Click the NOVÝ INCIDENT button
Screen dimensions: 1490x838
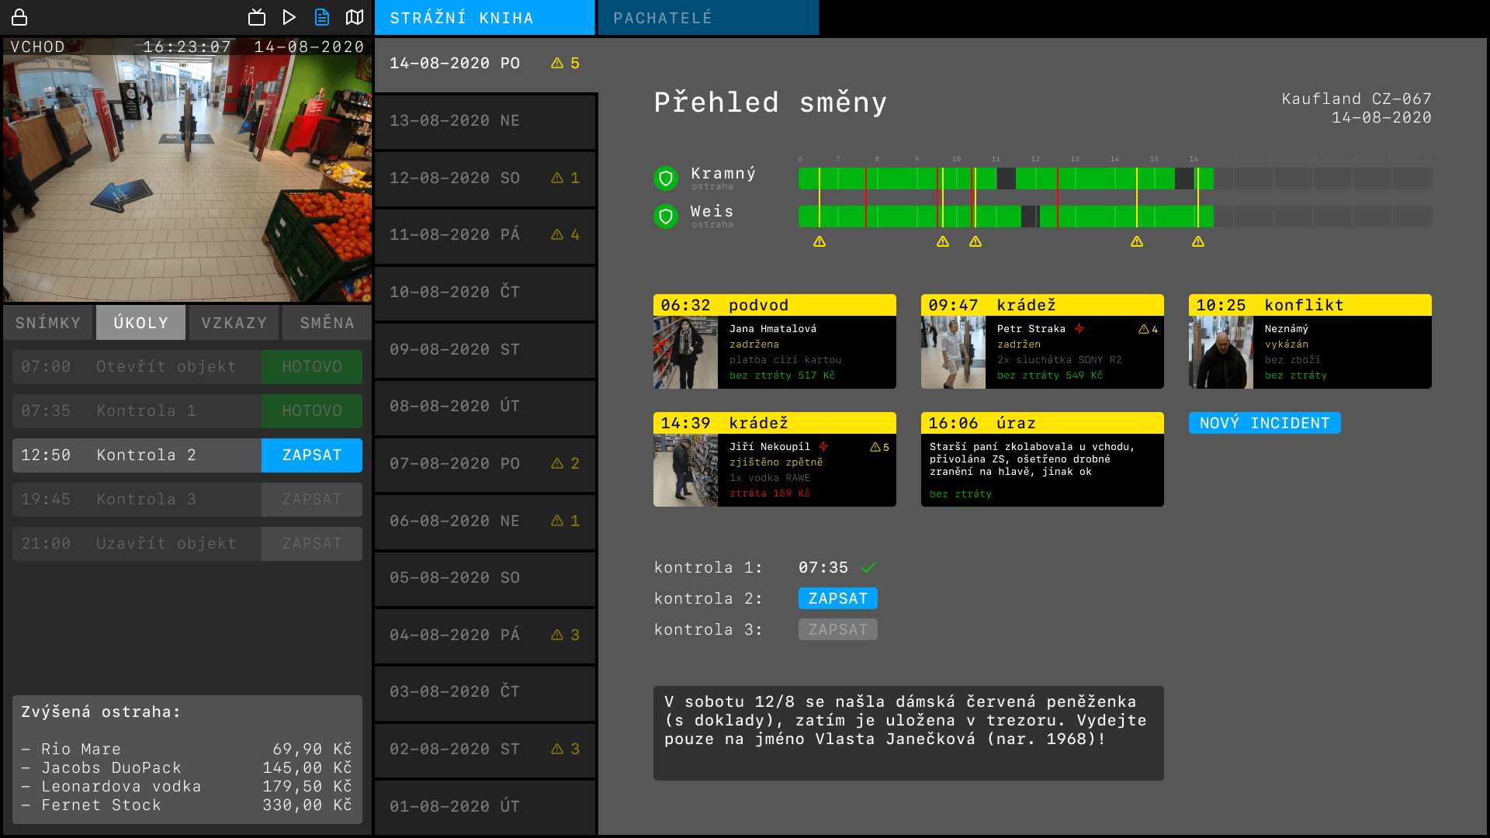(1264, 423)
